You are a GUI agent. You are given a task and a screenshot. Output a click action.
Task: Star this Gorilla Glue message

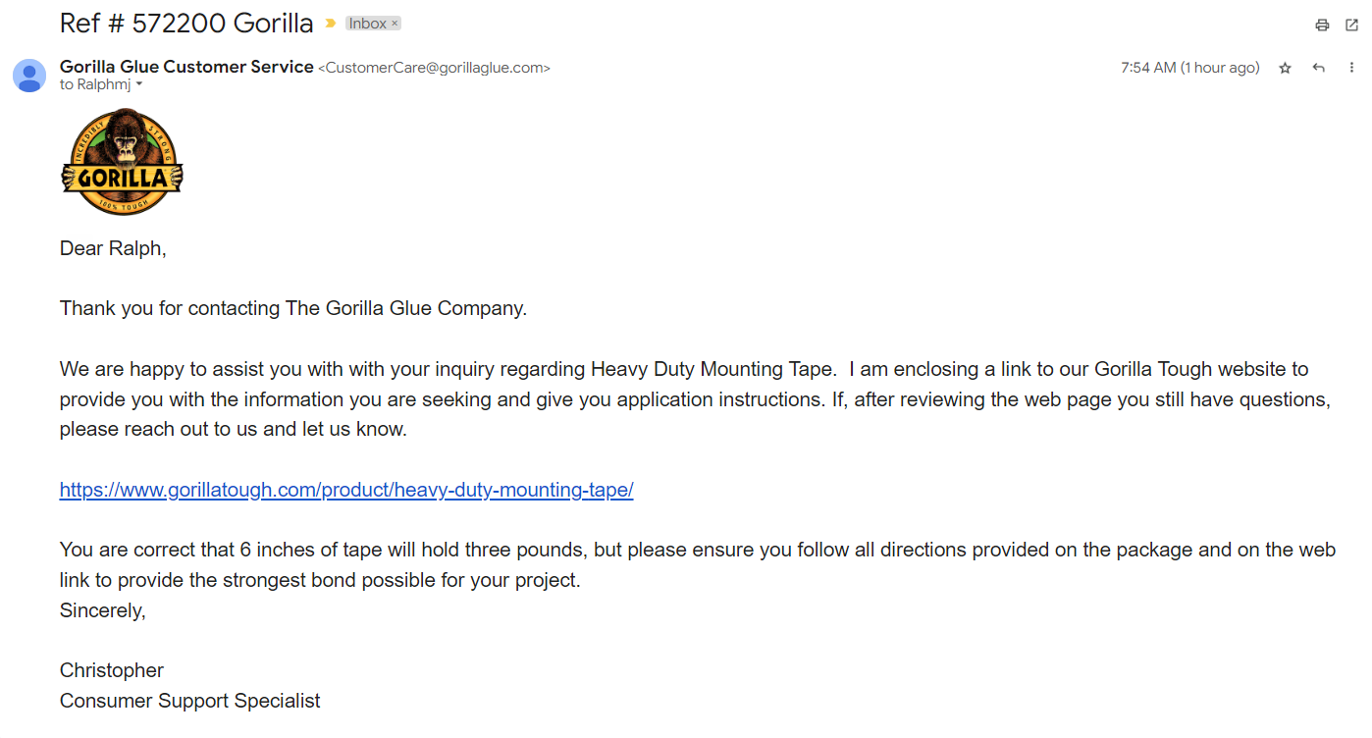(x=1285, y=68)
